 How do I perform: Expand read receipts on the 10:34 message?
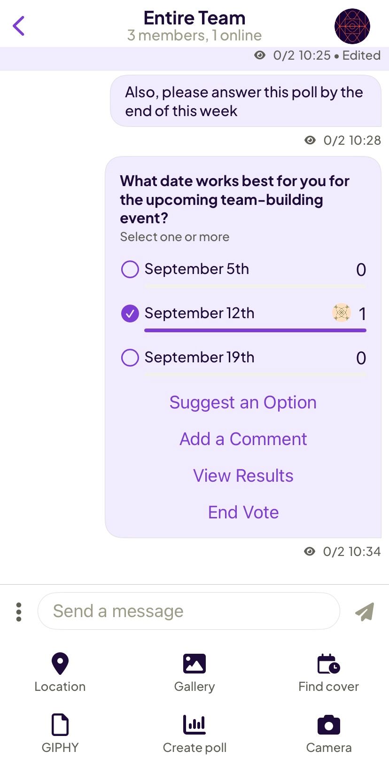(x=310, y=551)
